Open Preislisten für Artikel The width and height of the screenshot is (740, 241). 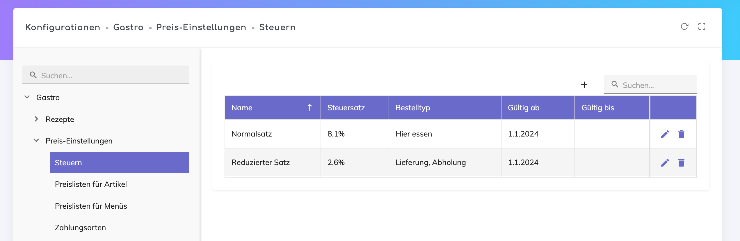[91, 184]
